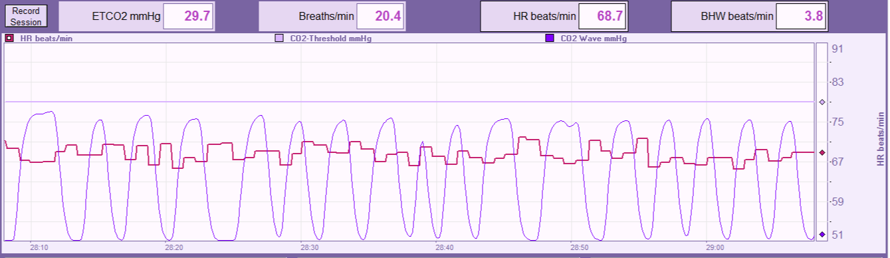
Task: Click the 59 value on the Y axis
Action: (x=837, y=201)
